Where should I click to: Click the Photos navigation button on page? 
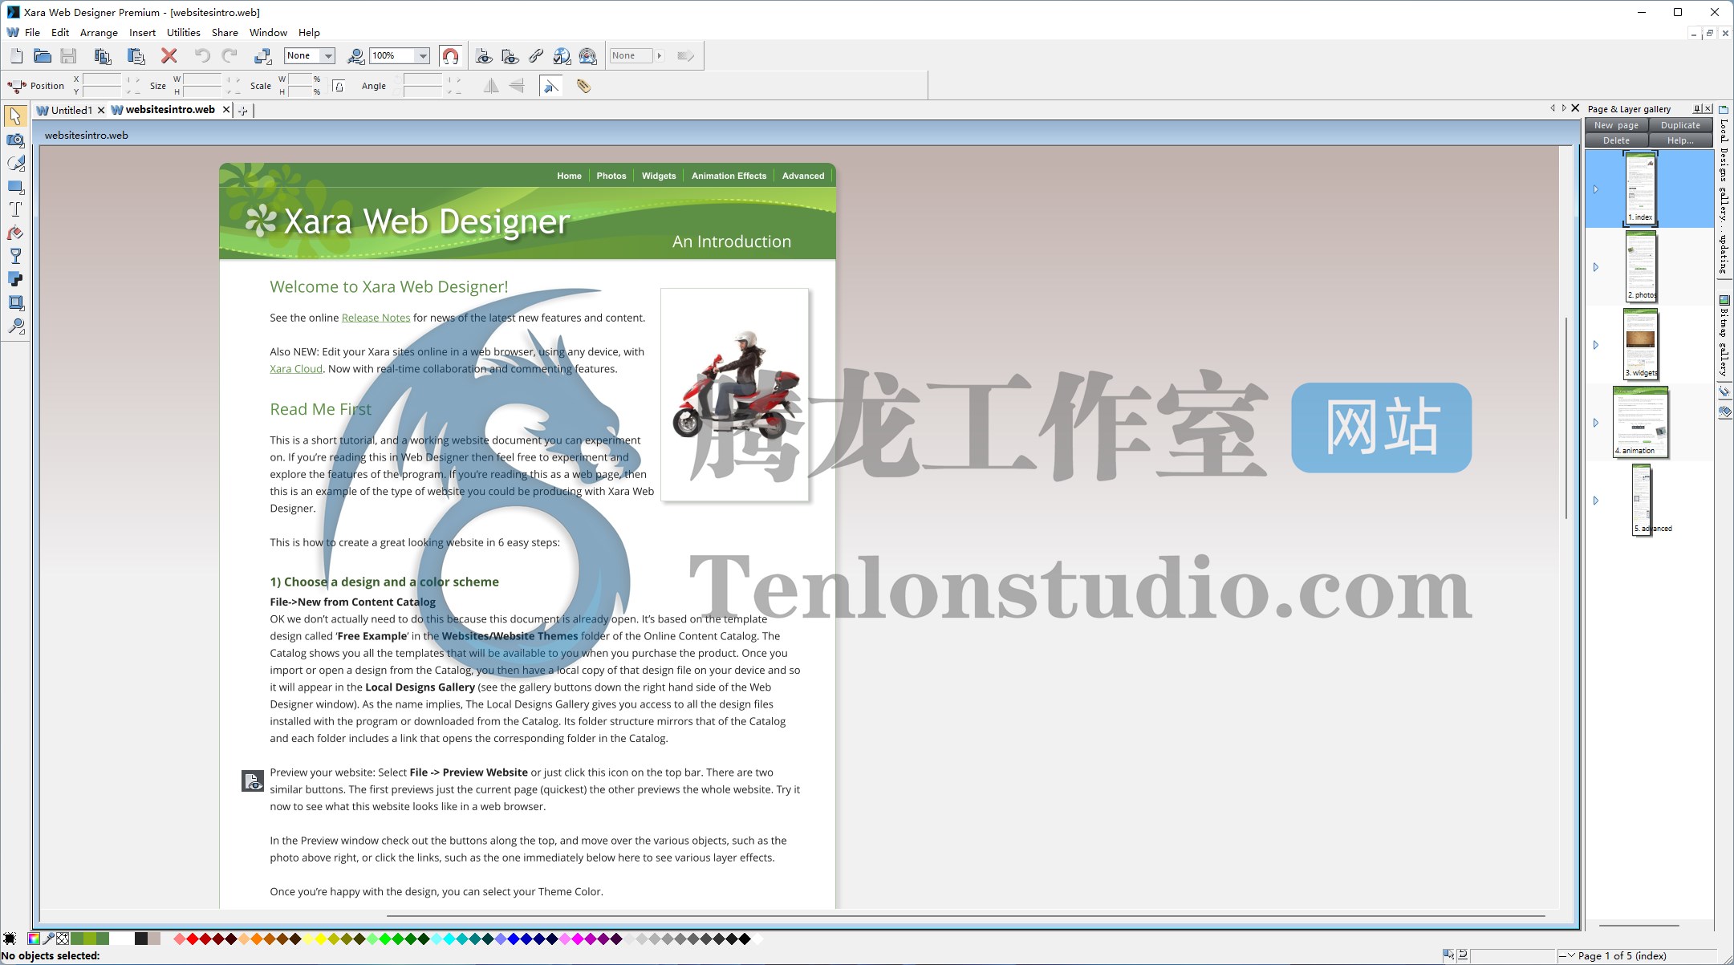(611, 176)
